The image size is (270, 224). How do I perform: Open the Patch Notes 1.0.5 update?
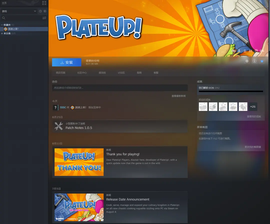pyautogui.click(x=79, y=128)
